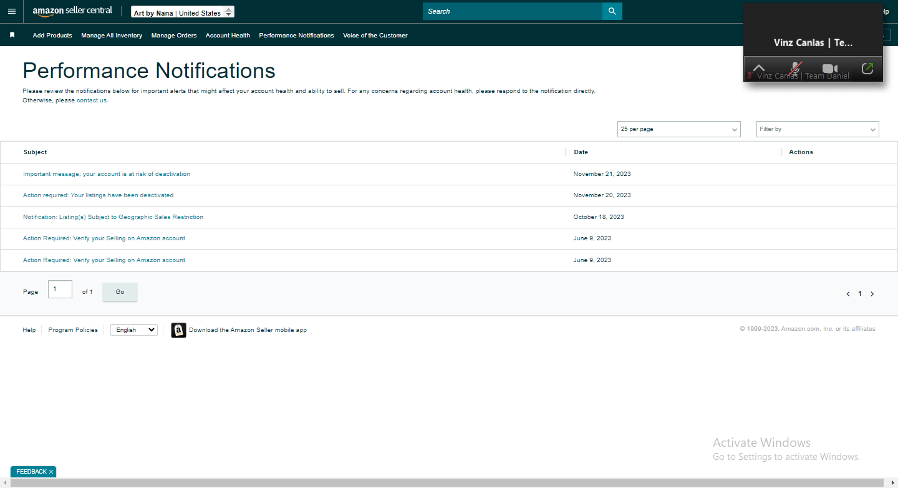Click the search magnifier button
Viewport: 898px width, 488px height.
click(x=612, y=11)
